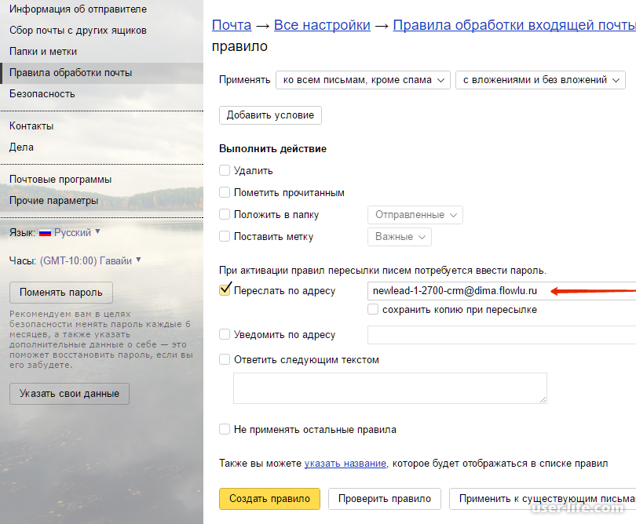Image resolution: width=636 pixels, height=524 pixels.
Task: Click the forwarding address field with newlead-1-2700-crm@dima.flowlu.ru
Action: pos(502,291)
